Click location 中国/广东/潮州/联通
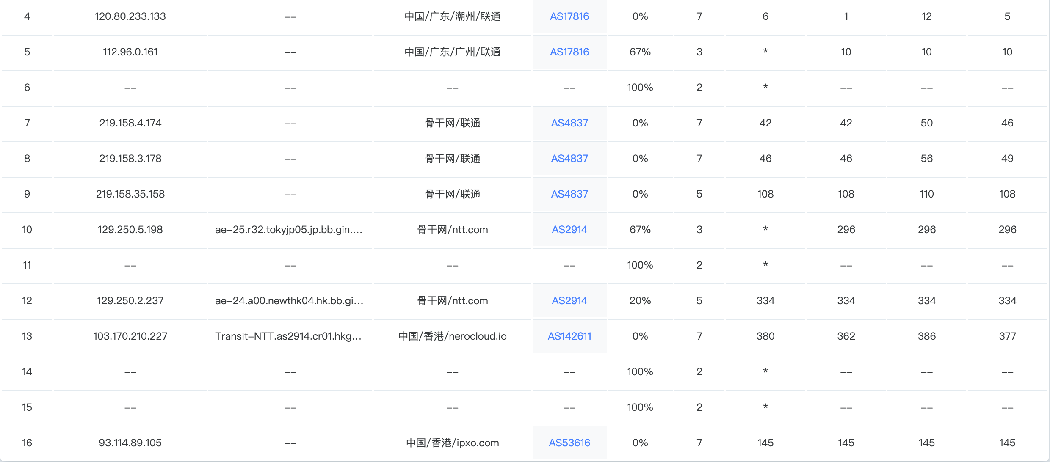Image resolution: width=1050 pixels, height=462 pixels. pyautogui.click(x=452, y=16)
